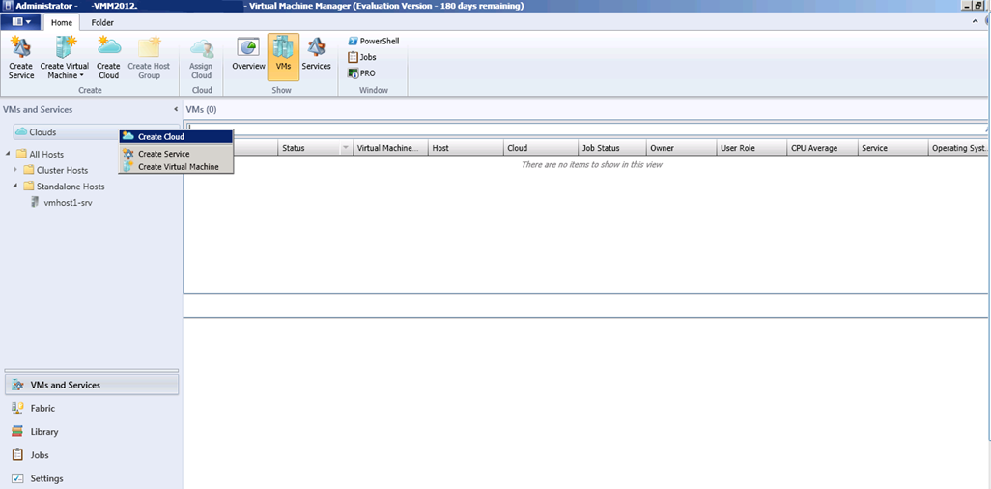The width and height of the screenshot is (991, 489).
Task: Collapse the All Hosts tree node
Action: pyautogui.click(x=8, y=154)
